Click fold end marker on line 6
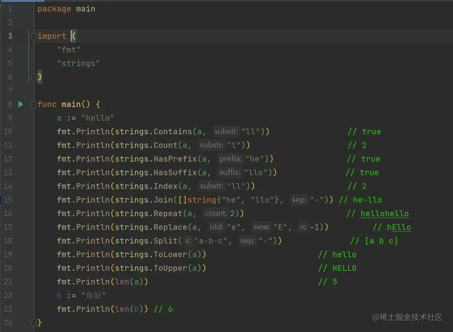 click(34, 77)
